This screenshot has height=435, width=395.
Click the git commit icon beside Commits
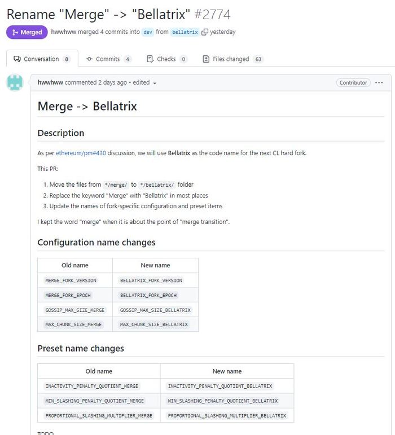click(89, 59)
